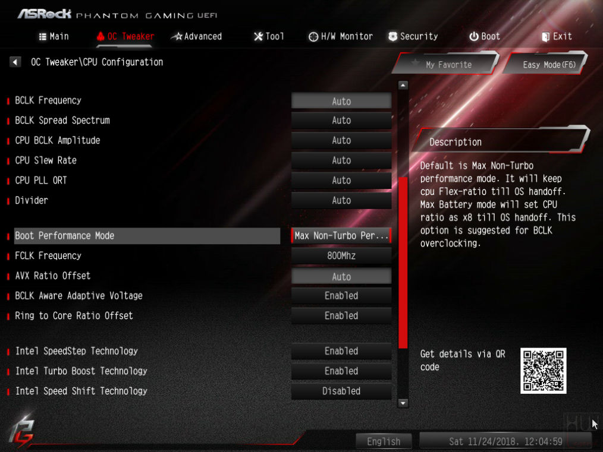Viewport: 603px width, 452px height.
Task: Click the back arrow icon beside the breadcrumb
Action: pos(15,62)
